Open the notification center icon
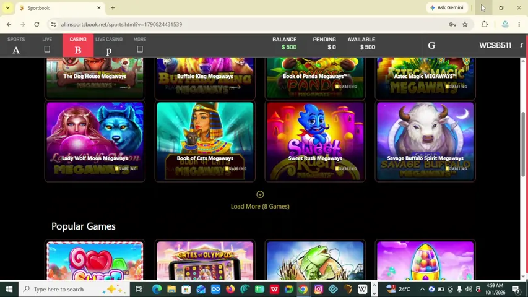Screen dimensions: 528x297 516,289
